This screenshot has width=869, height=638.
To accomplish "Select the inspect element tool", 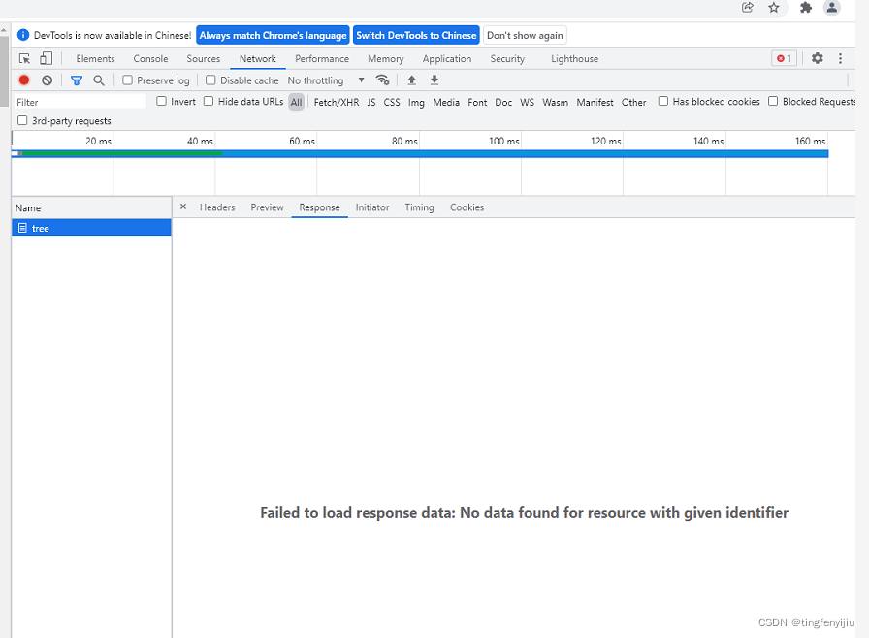I will [x=23, y=58].
